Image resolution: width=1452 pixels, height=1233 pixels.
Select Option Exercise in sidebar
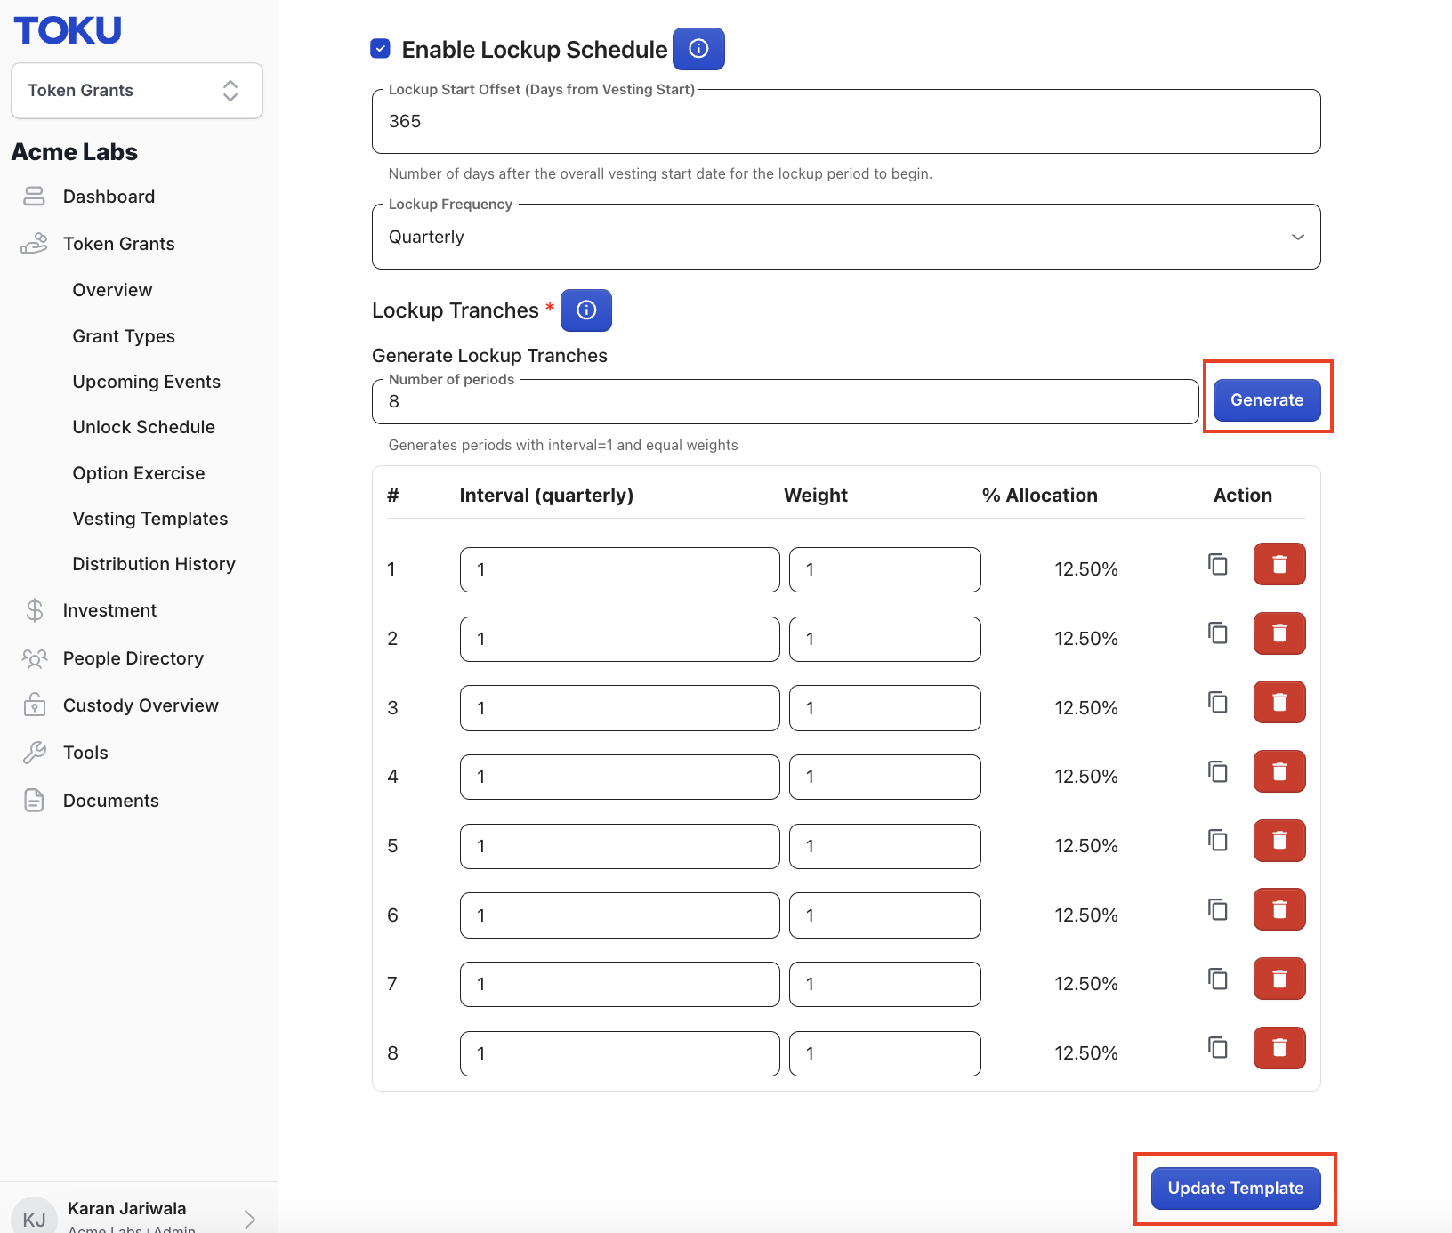pyautogui.click(x=139, y=473)
